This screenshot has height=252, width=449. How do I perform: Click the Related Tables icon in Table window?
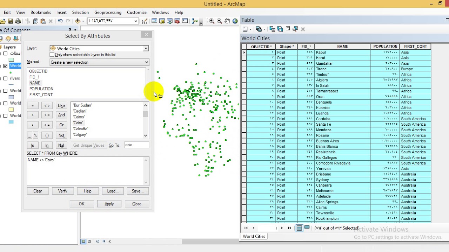tap(259, 29)
